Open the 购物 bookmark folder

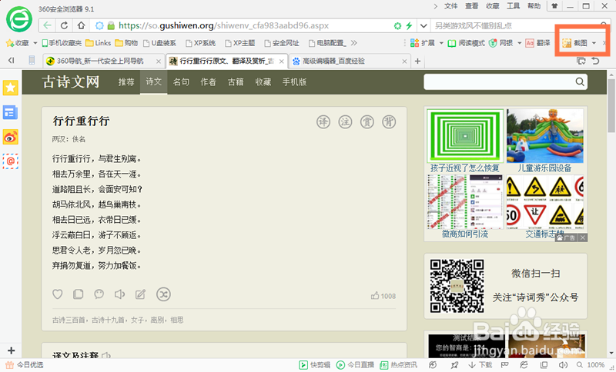pos(126,43)
